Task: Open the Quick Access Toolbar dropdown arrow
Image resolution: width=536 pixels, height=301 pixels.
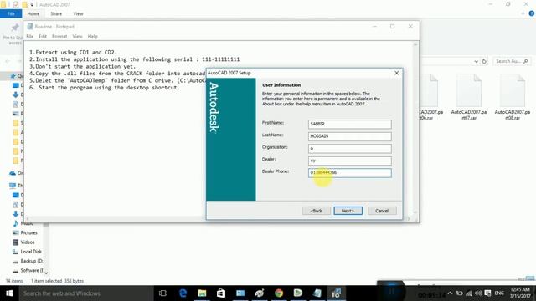Action: click(32, 5)
